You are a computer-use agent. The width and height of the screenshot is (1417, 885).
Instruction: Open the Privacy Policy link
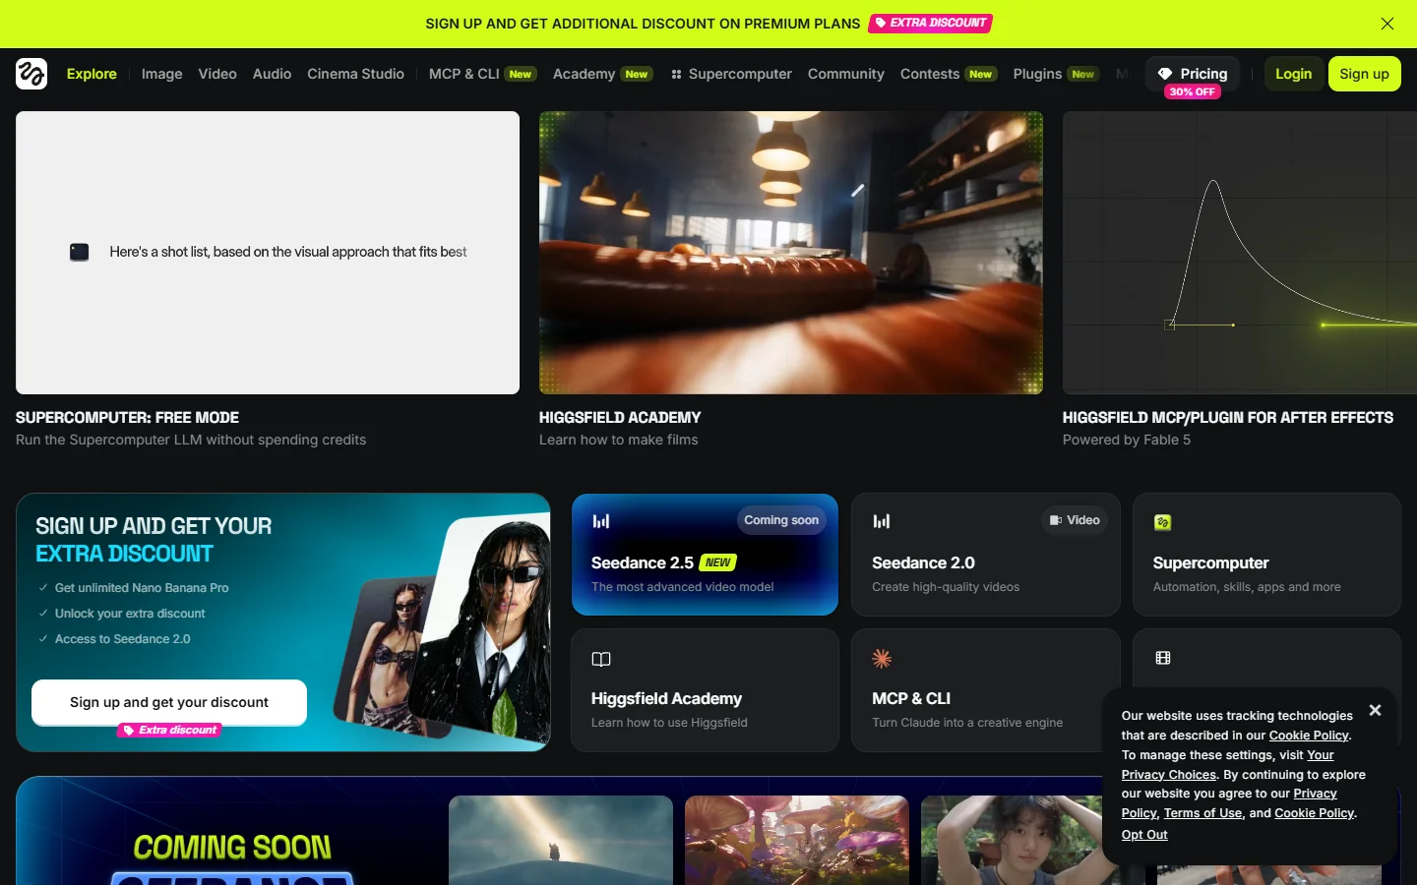tap(1230, 803)
